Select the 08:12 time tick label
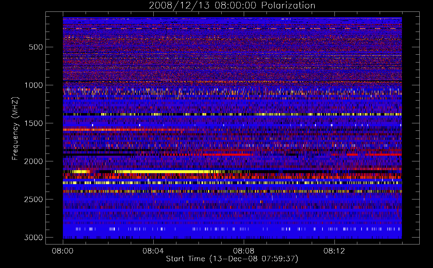 [334, 251]
